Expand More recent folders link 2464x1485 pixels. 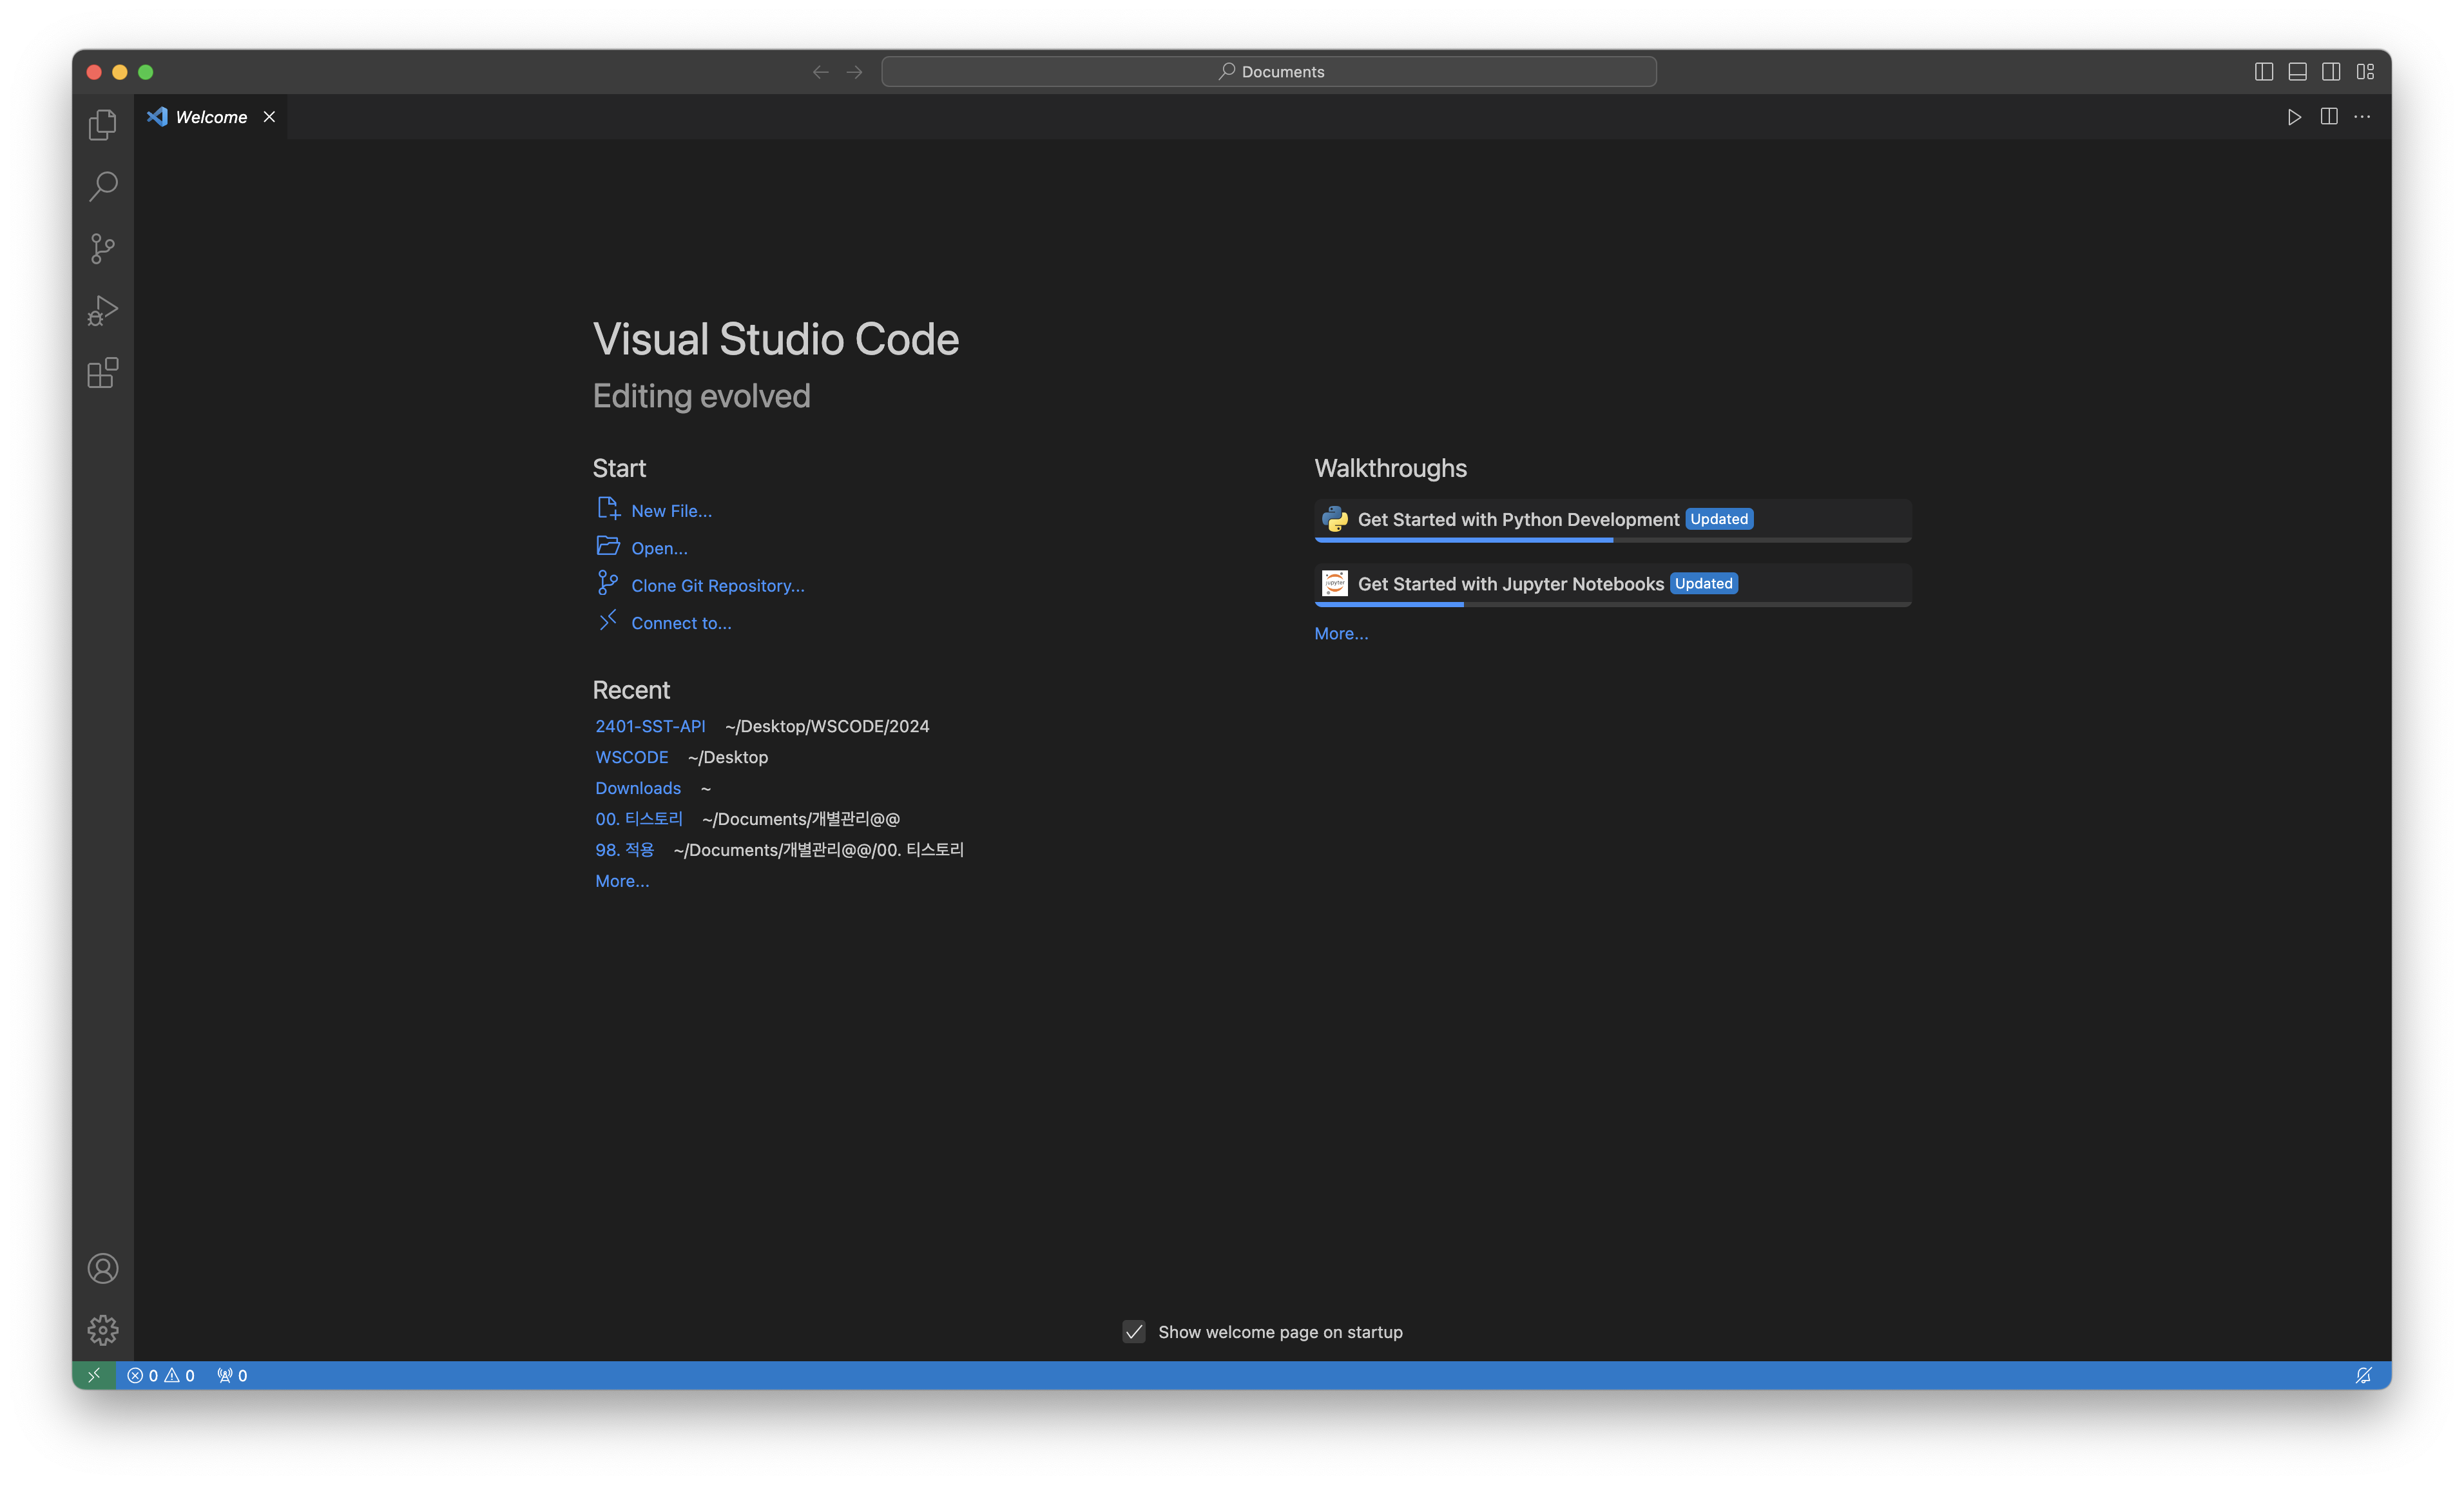tap(621, 881)
